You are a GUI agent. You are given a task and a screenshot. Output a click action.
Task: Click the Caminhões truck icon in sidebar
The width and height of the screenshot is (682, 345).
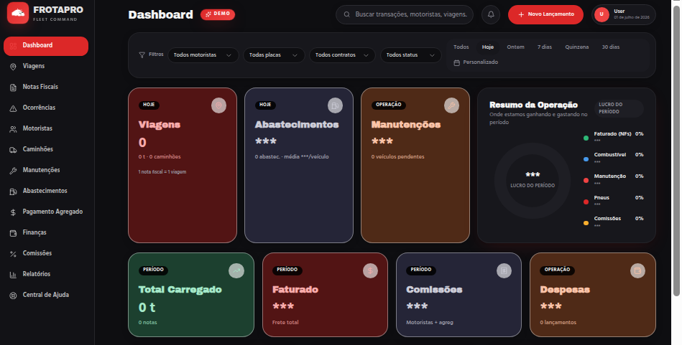coord(13,150)
